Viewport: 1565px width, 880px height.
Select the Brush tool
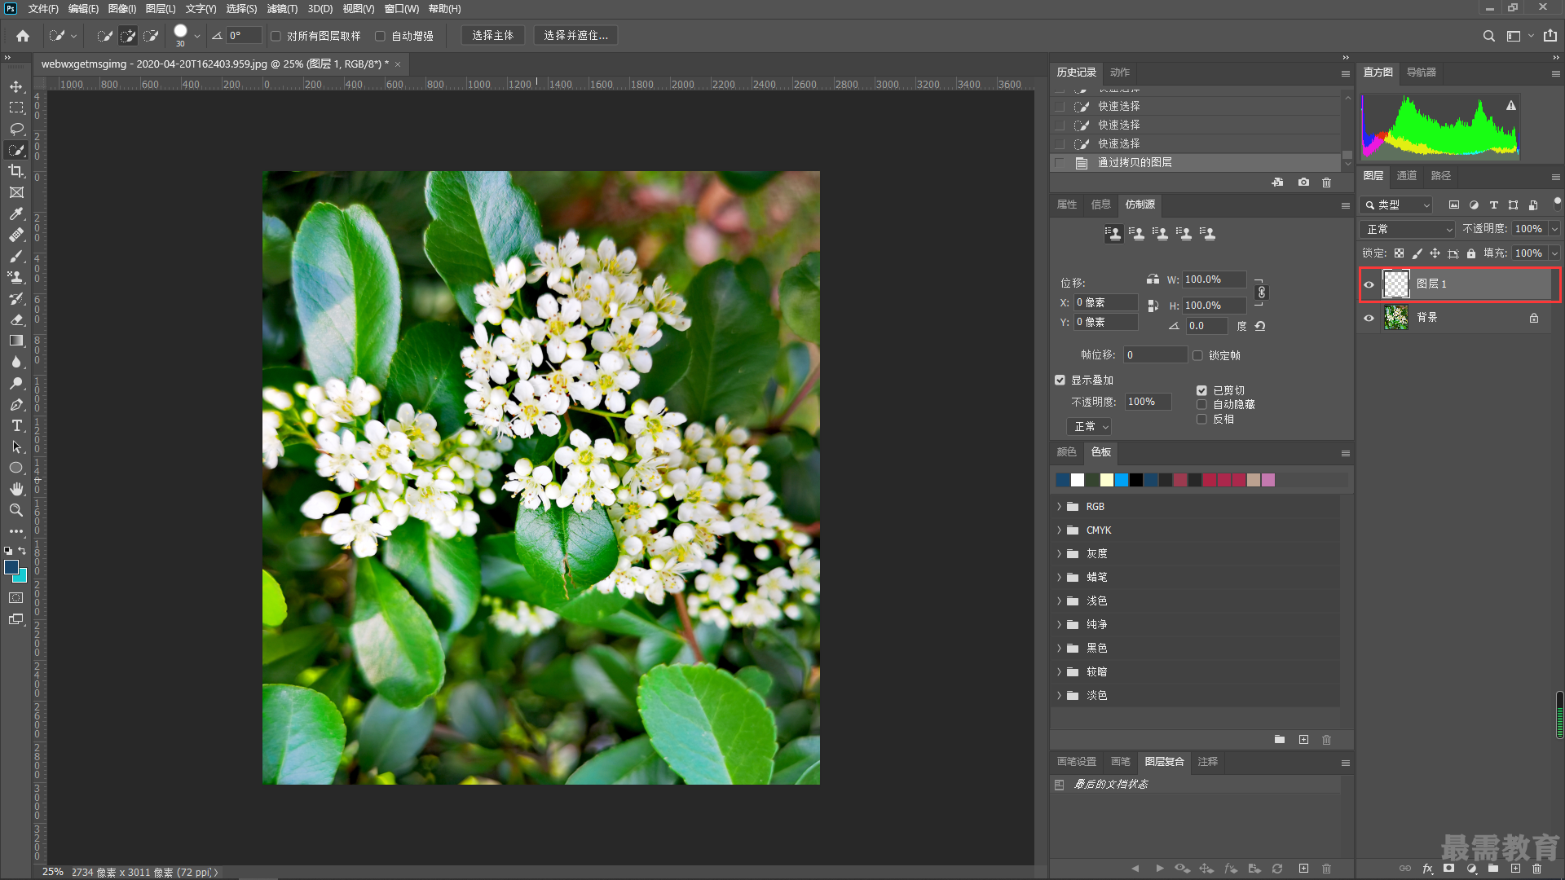click(x=16, y=256)
